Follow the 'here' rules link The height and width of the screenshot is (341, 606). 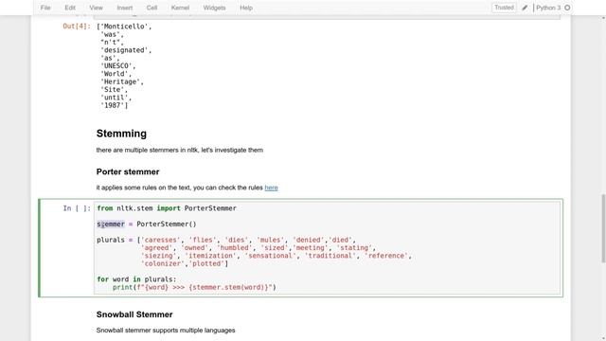click(x=271, y=188)
